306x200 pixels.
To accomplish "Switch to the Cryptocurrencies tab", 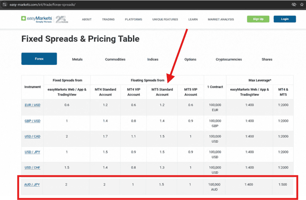I will pos(229,59).
